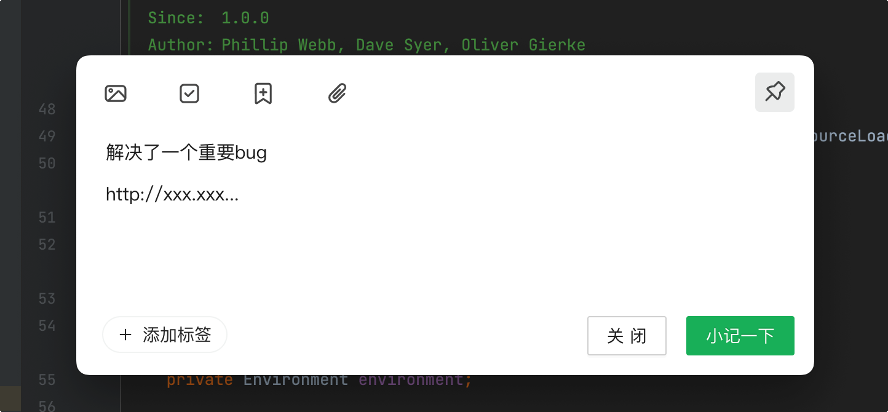This screenshot has width=888, height=412.
Task: Click the empty area of the note editor
Action: click(x=445, y=258)
